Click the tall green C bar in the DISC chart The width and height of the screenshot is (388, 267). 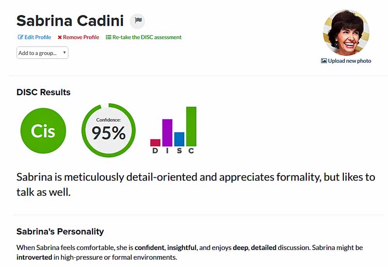pyautogui.click(x=191, y=126)
